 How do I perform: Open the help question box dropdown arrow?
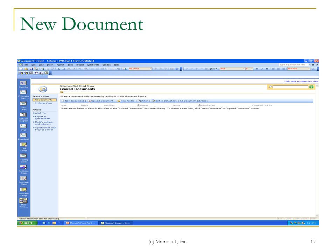pos(310,65)
